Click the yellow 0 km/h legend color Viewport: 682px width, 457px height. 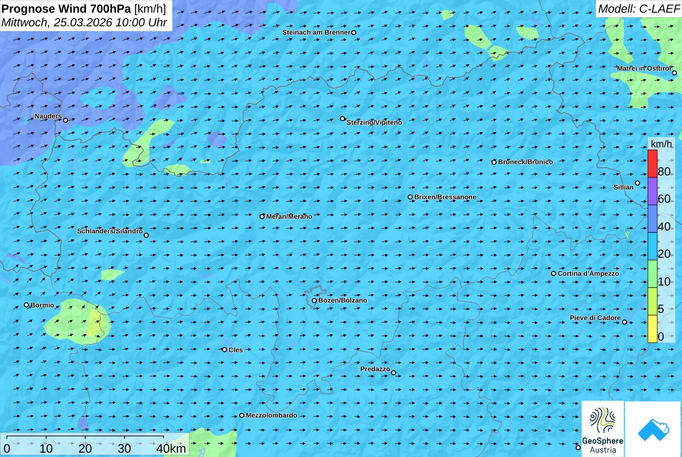(652, 329)
